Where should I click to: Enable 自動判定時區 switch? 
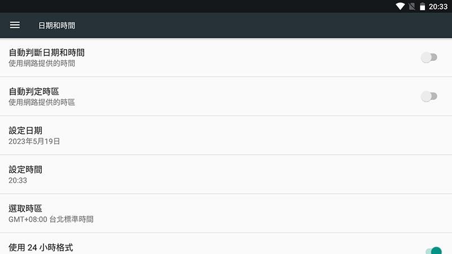coord(429,96)
